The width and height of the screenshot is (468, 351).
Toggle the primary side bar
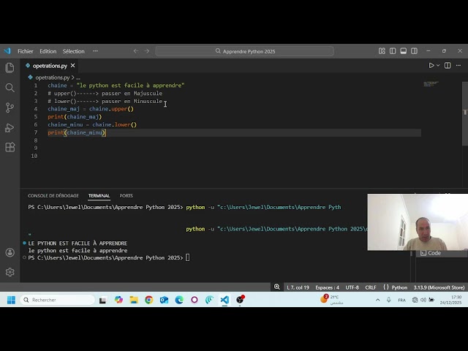pyautogui.click(x=393, y=51)
